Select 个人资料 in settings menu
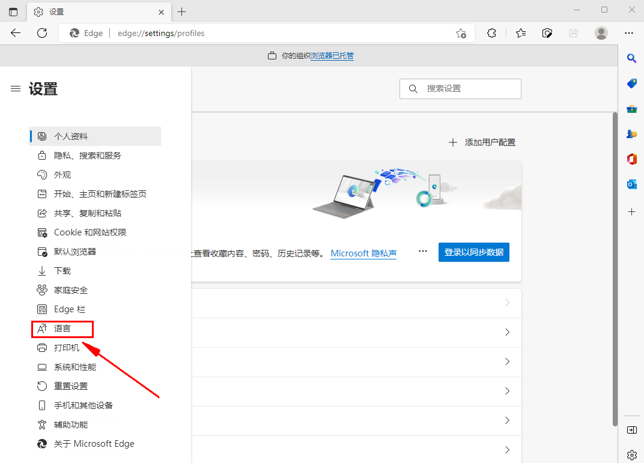This screenshot has height=463, width=644. point(96,136)
